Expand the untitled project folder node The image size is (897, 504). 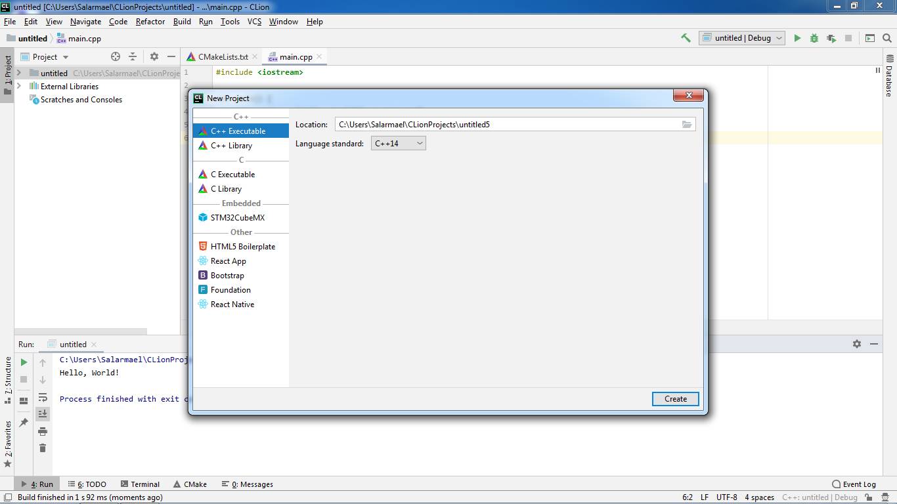19,73
